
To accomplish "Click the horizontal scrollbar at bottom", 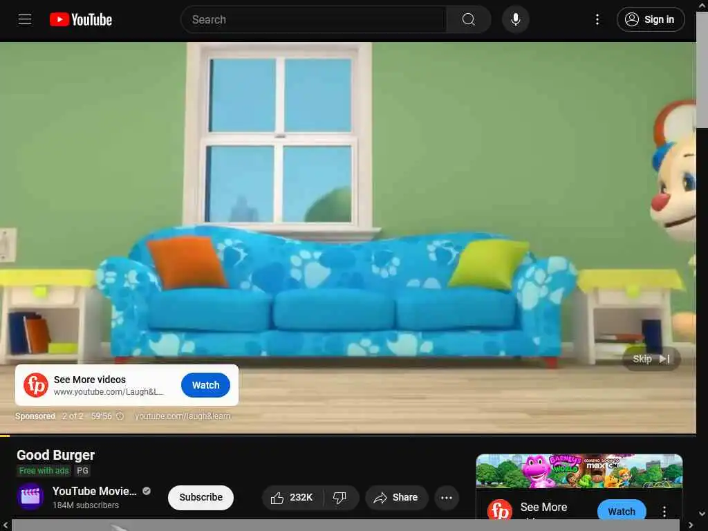I will pyautogui.click(x=346, y=525).
